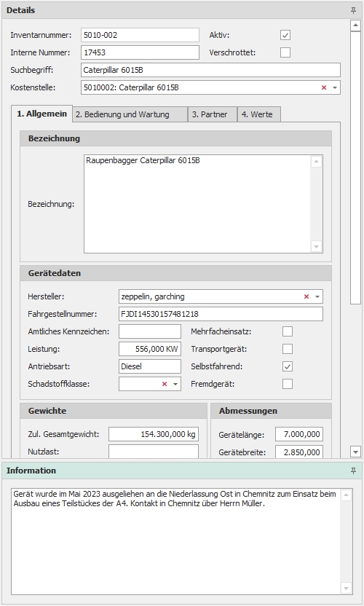Open the Schadstoffklasse dropdown
The width and height of the screenshot is (364, 606).
(175, 384)
